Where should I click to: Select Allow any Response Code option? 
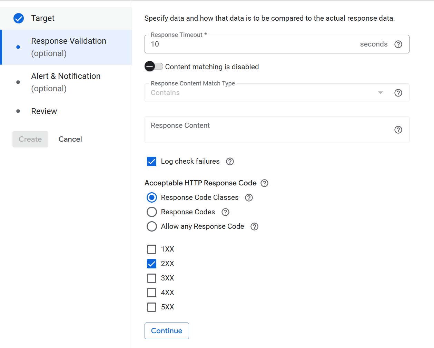pos(151,226)
